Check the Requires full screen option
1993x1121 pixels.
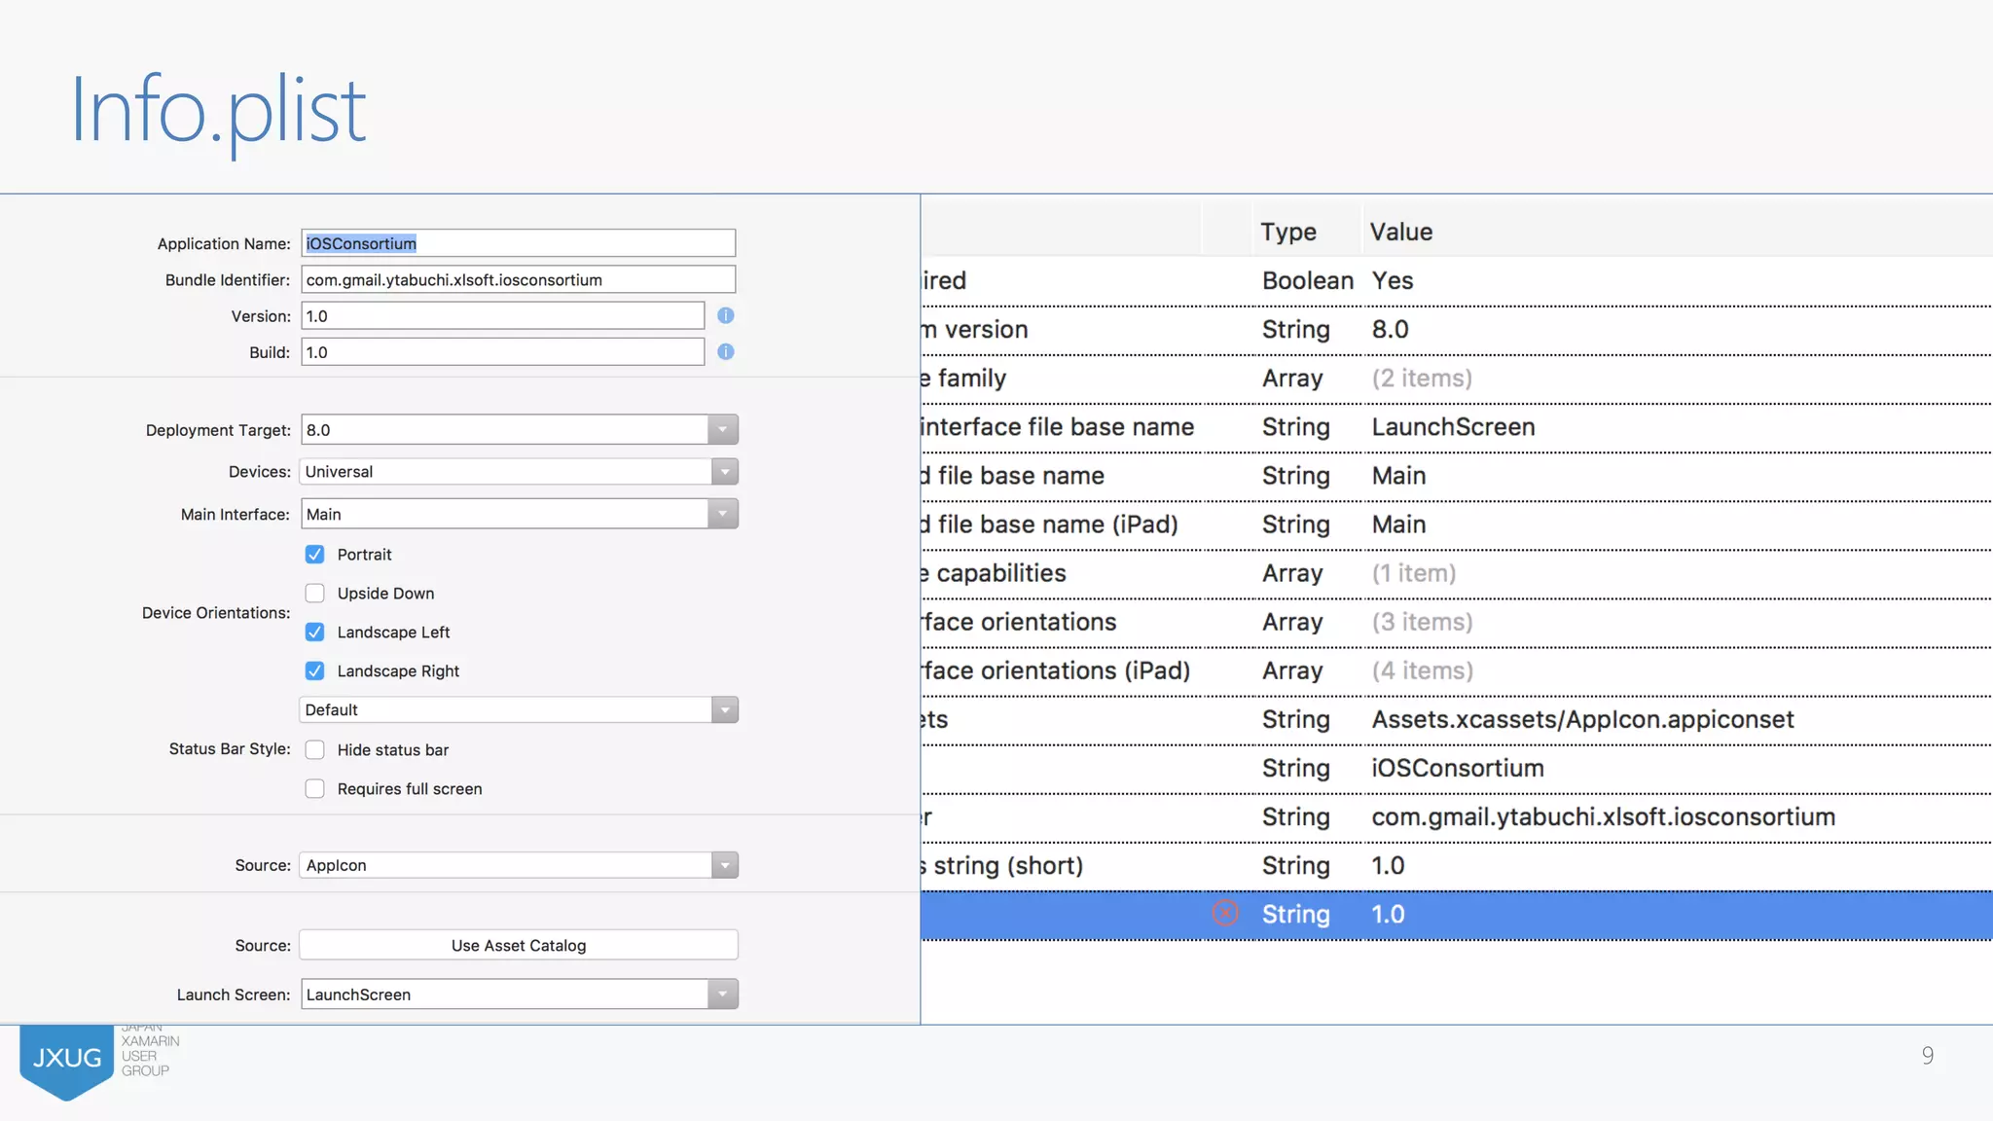pyautogui.click(x=314, y=789)
